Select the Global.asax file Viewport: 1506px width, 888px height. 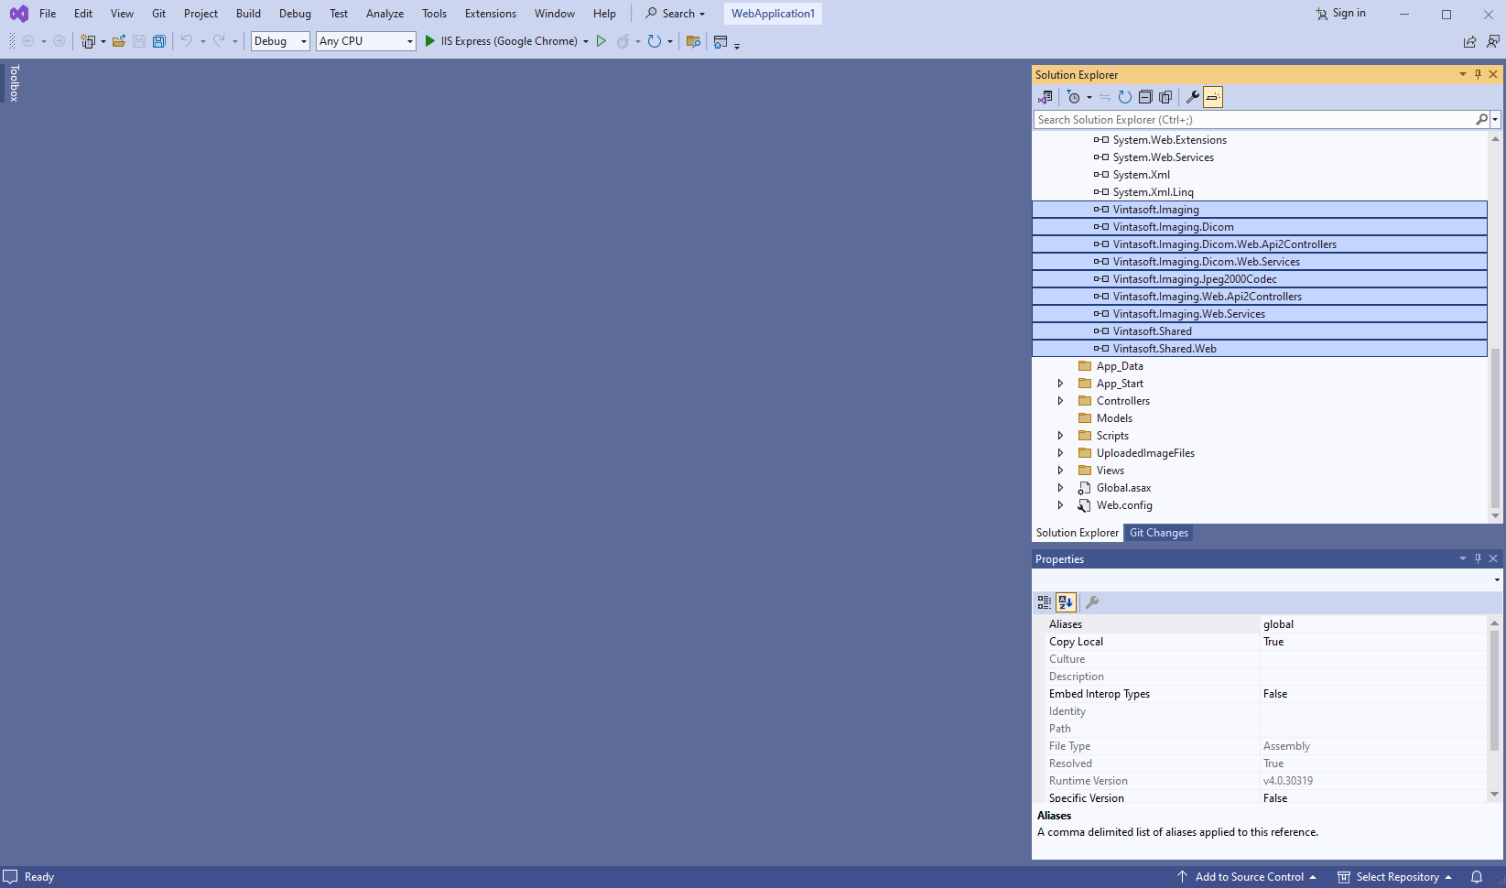click(x=1123, y=488)
